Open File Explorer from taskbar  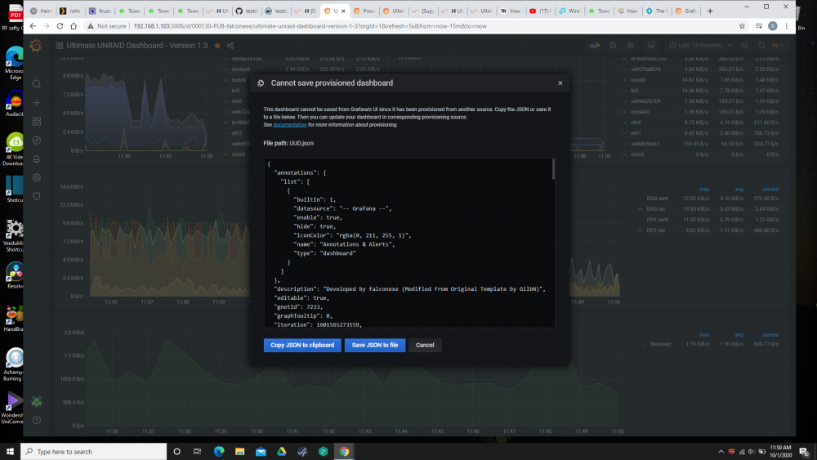[x=239, y=452]
